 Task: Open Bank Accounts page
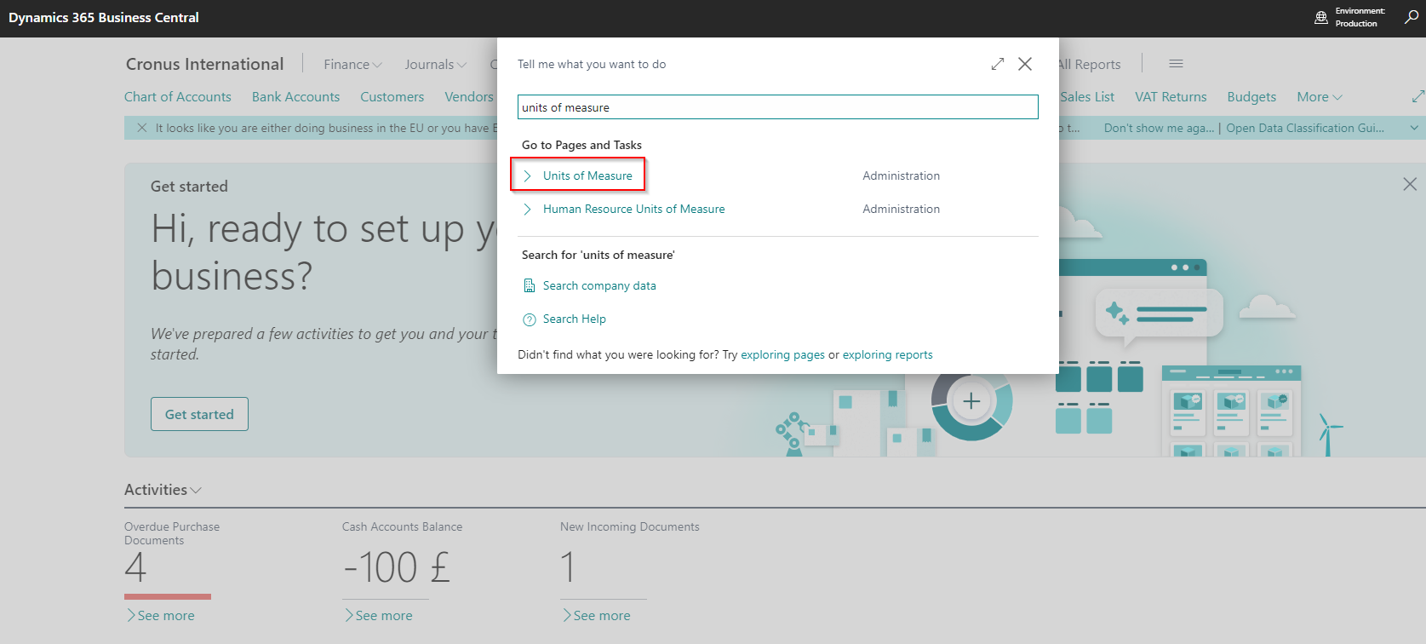[x=295, y=97]
